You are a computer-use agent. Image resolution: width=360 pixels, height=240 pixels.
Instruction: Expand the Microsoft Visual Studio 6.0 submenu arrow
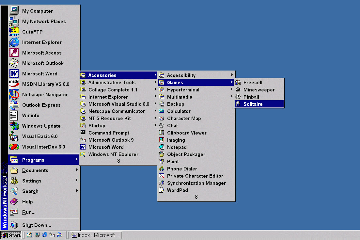(x=155, y=104)
